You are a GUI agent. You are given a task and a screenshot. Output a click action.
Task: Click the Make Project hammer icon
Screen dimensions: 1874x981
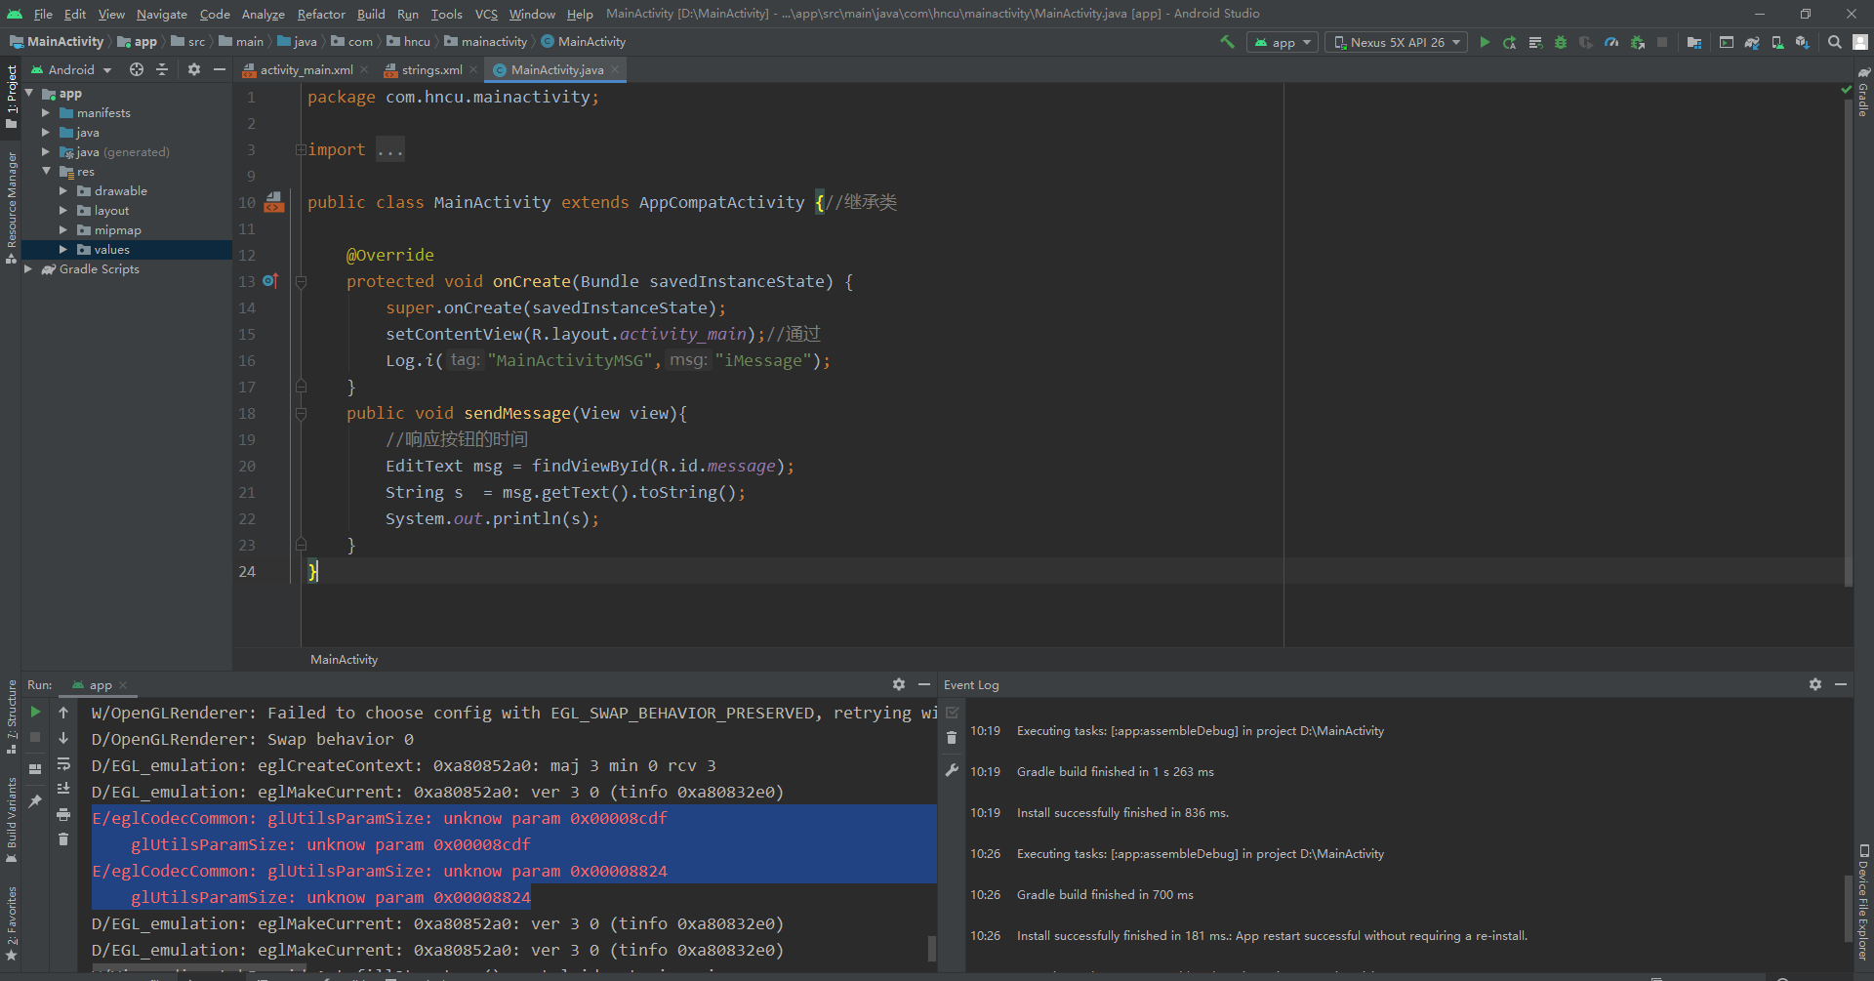coord(1227,42)
